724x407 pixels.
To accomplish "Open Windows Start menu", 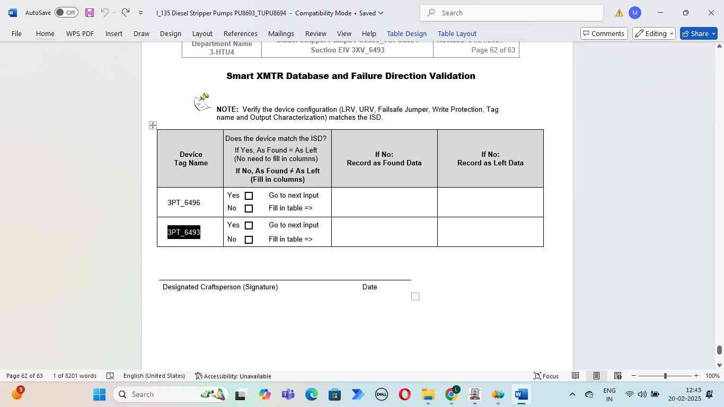I will tap(99, 394).
